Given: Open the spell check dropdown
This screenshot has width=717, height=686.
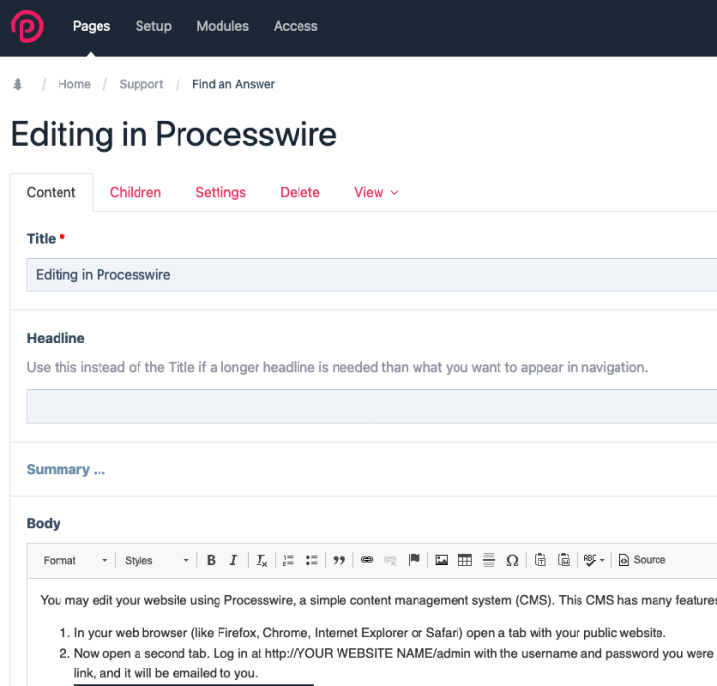Looking at the screenshot, I should tap(594, 560).
